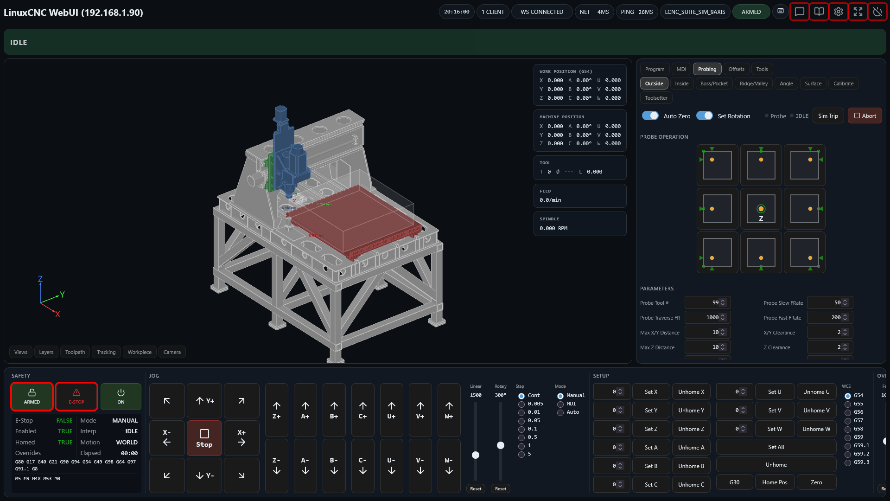890x501 pixels.
Task: Expand the Camera options dropdown
Action: coord(172,352)
